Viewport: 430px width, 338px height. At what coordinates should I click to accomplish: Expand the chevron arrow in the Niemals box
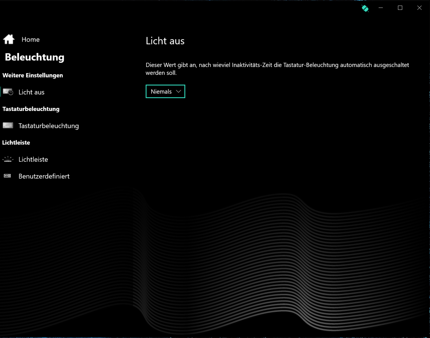[x=178, y=92]
